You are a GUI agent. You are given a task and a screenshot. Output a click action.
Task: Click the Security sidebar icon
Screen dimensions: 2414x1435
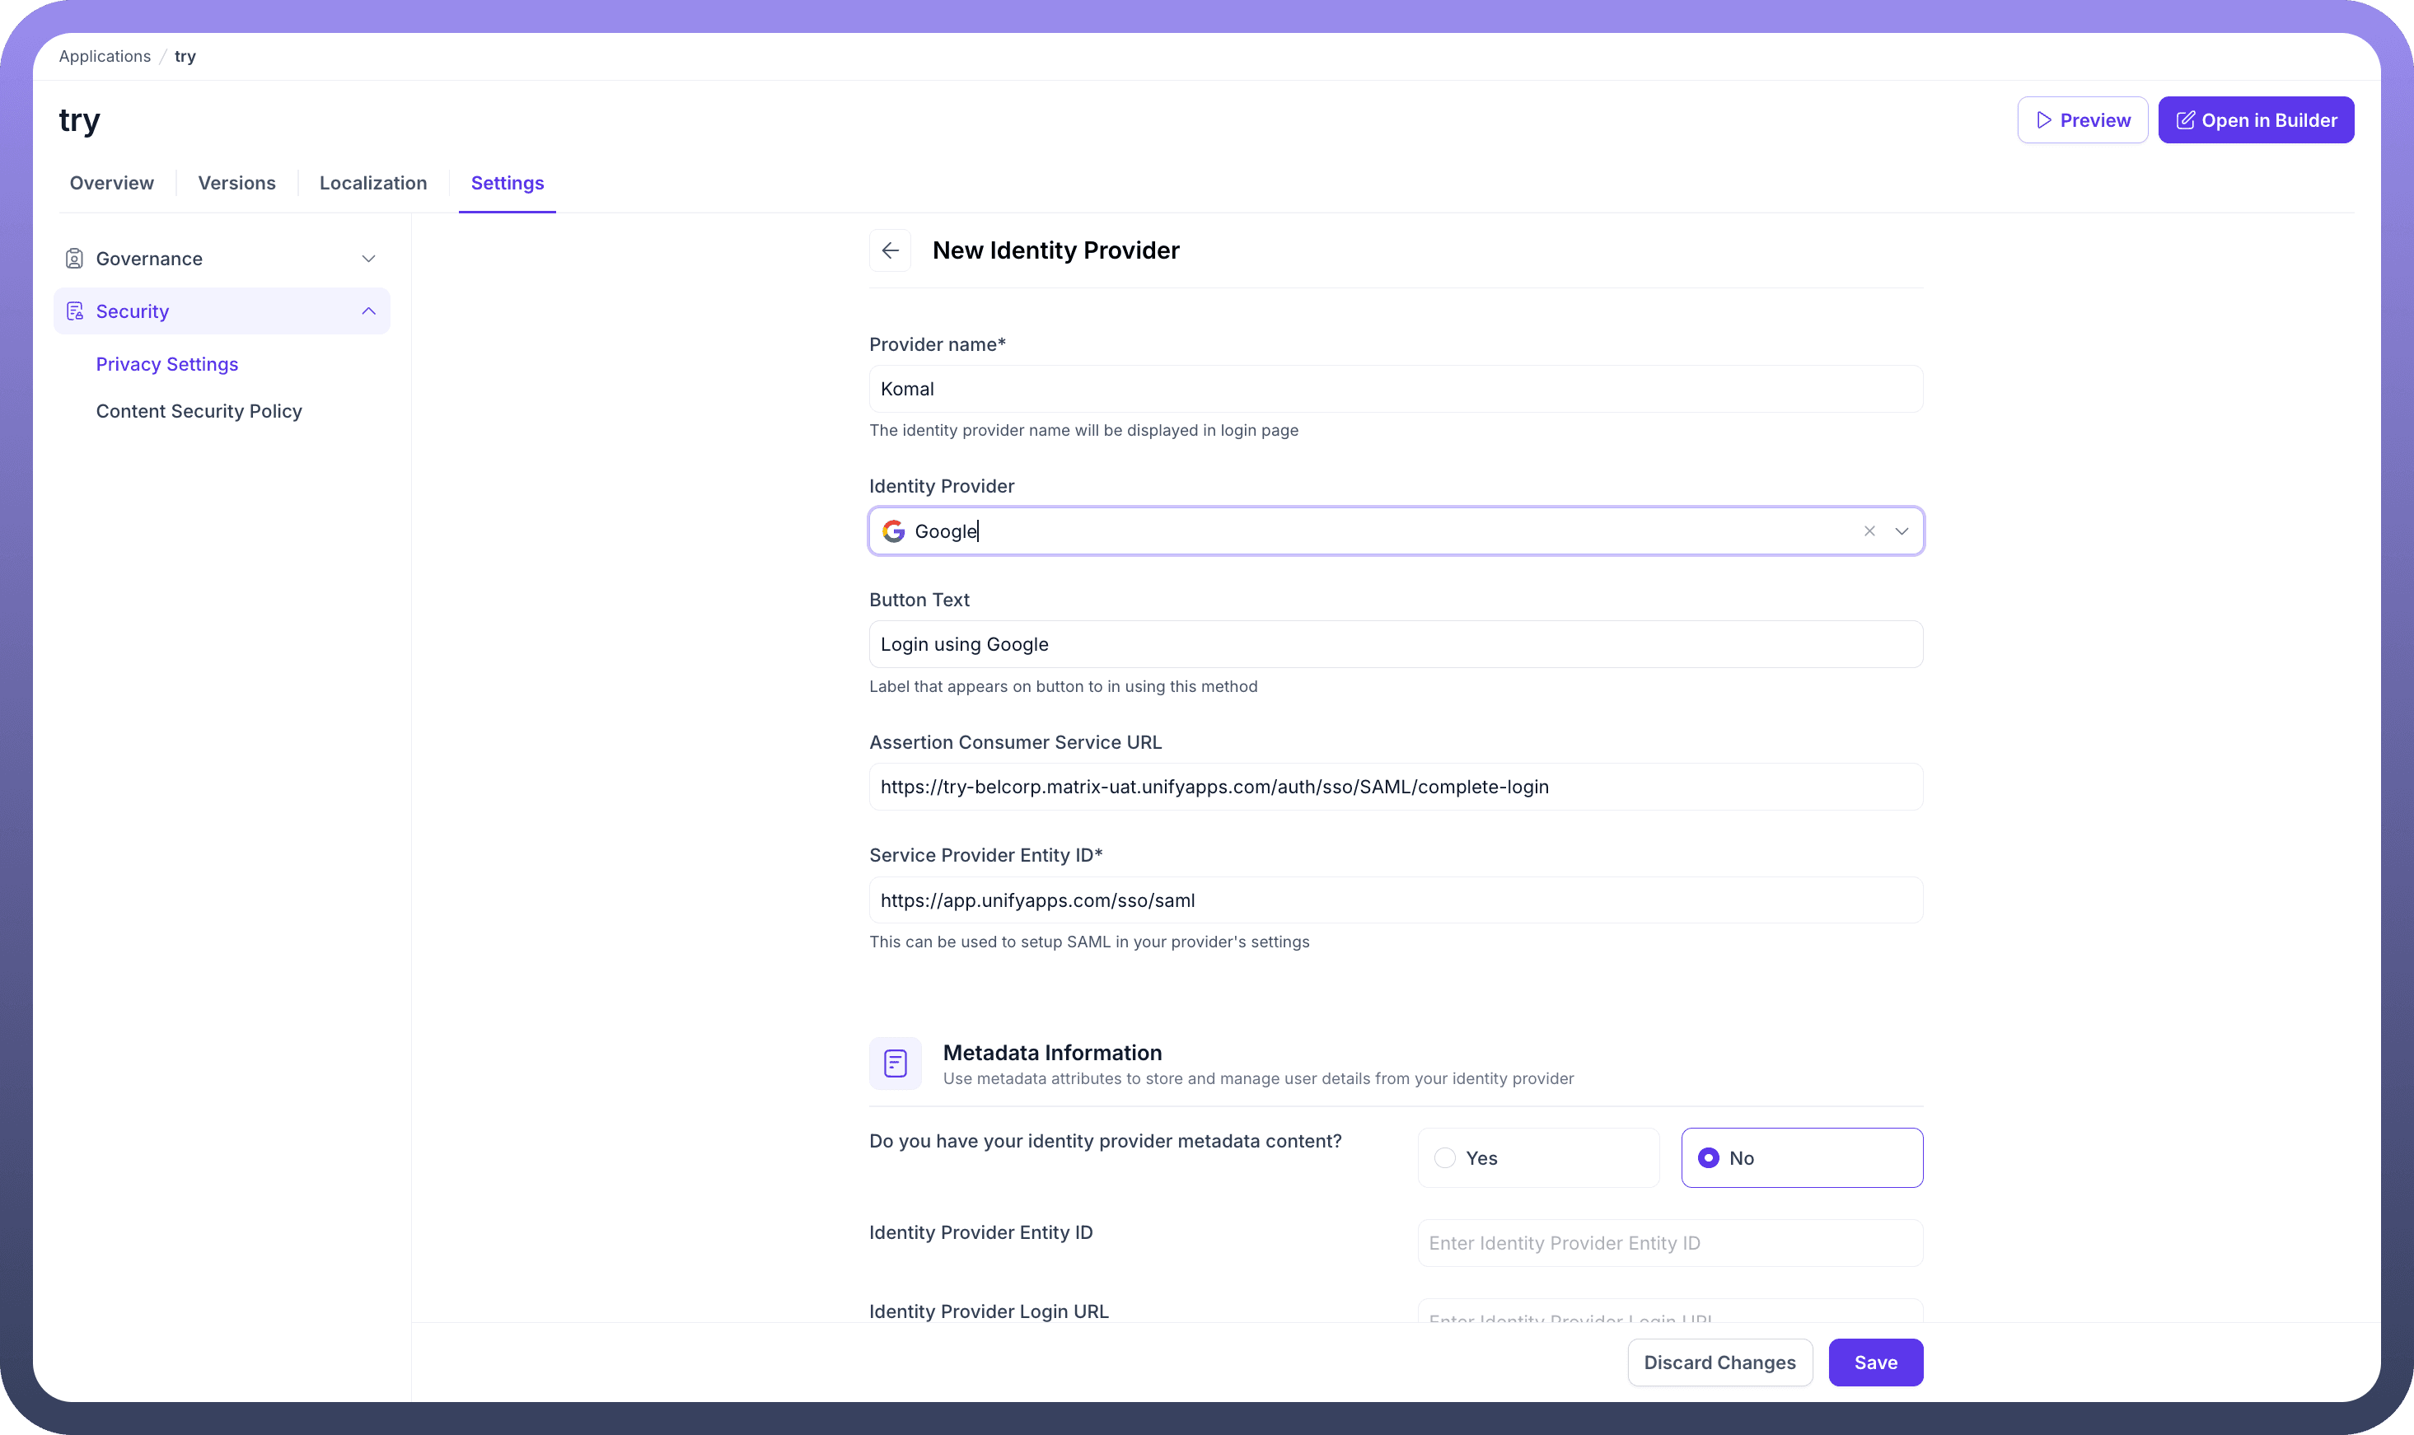coord(74,311)
